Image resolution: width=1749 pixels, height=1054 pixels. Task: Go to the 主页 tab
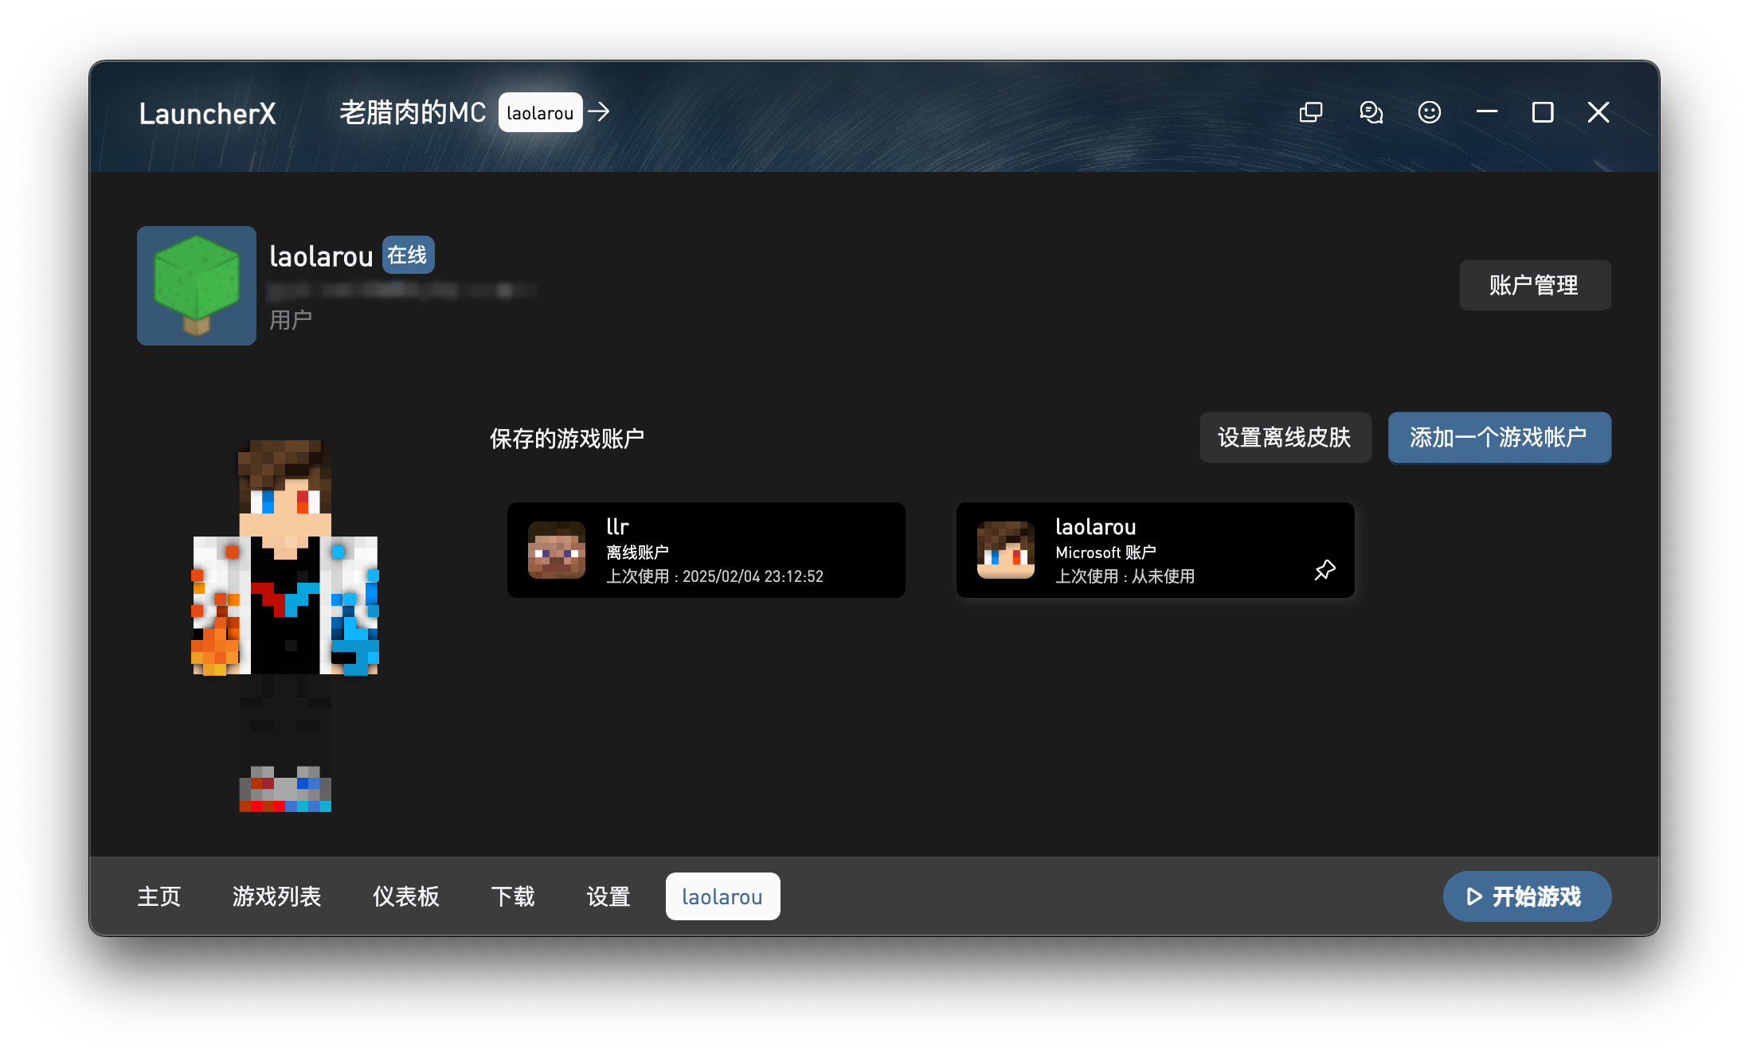pos(159,896)
